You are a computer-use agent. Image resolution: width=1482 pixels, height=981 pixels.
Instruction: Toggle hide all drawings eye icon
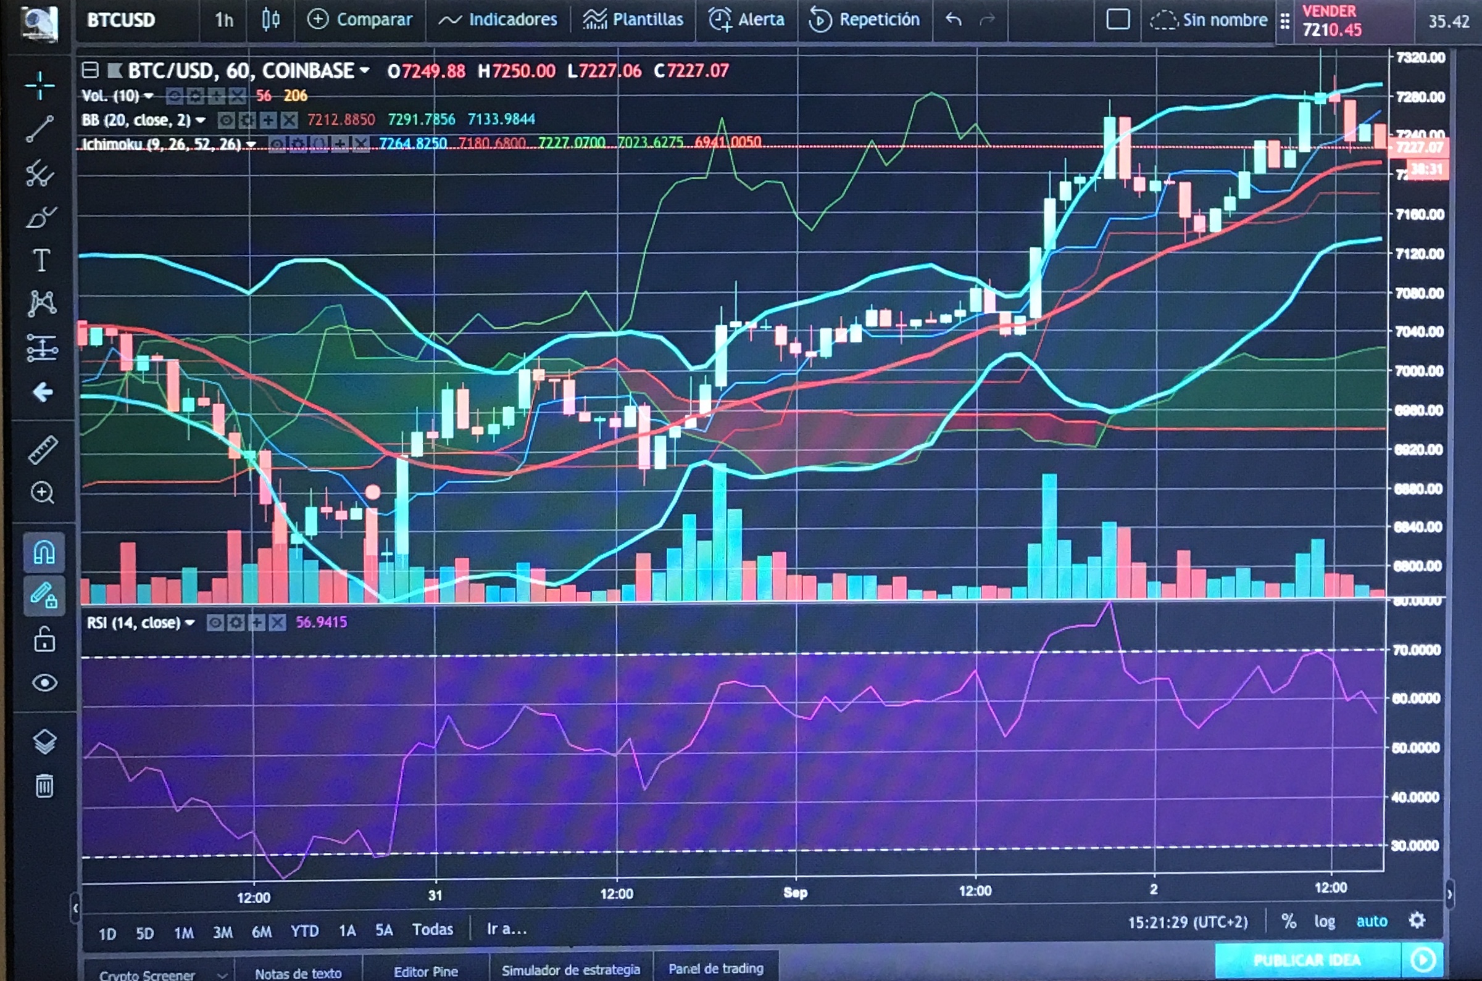point(44,682)
